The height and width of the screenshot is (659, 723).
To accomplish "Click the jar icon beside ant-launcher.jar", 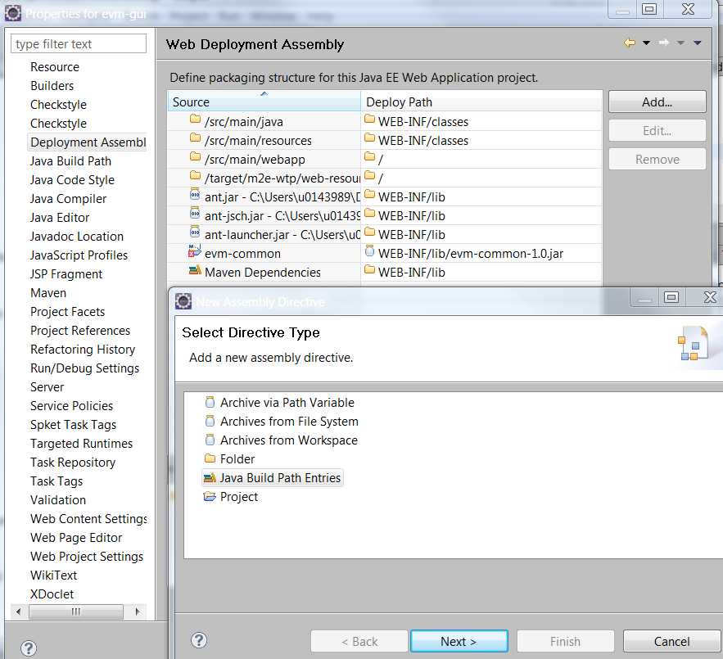I will click(195, 232).
